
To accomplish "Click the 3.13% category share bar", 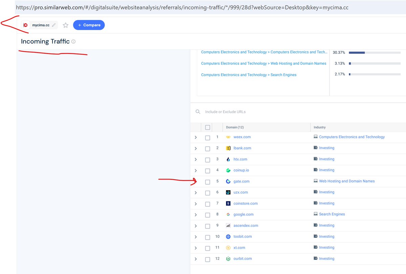I will [375, 64].
